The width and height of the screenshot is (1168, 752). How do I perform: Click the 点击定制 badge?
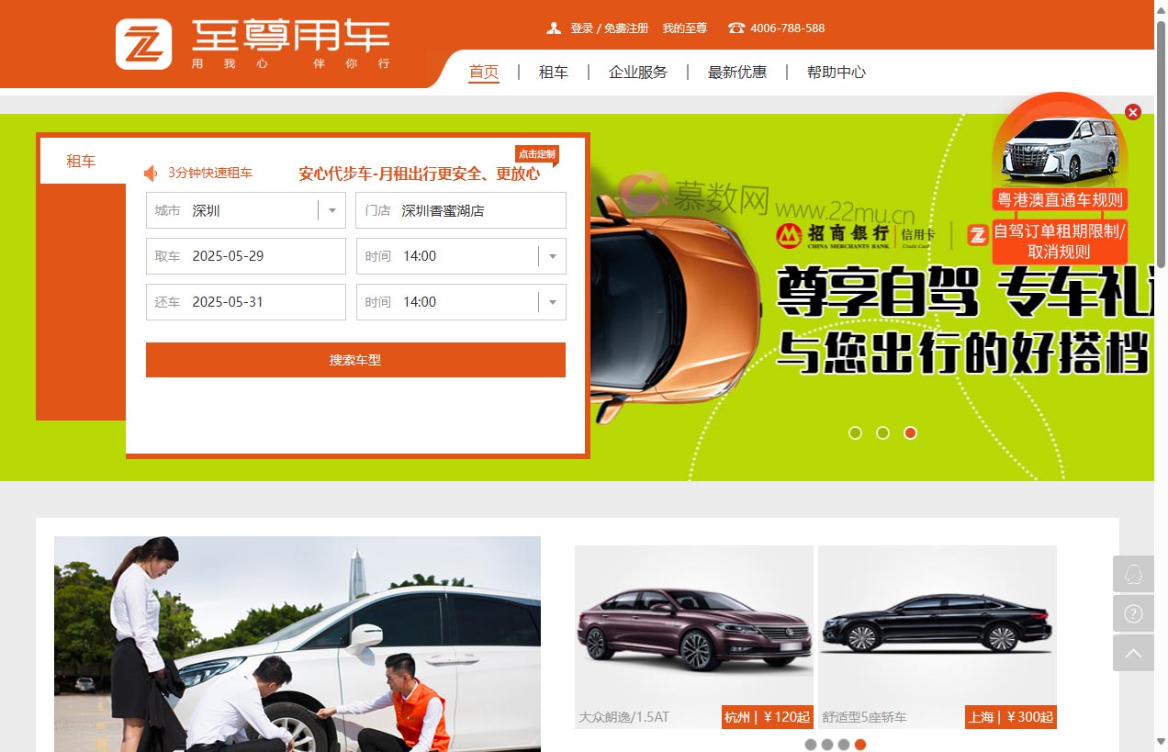click(x=536, y=154)
